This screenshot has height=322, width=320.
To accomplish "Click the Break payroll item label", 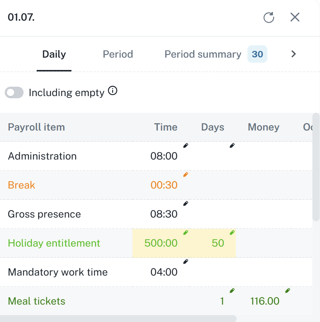I will pyautogui.click(x=22, y=185).
